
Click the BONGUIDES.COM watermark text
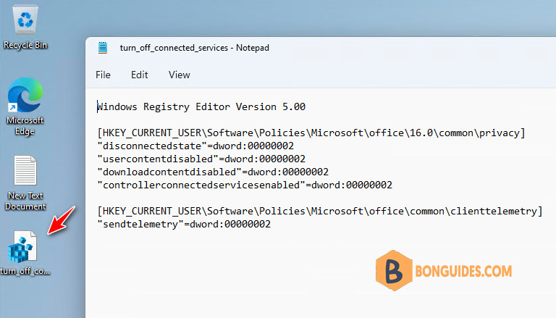pyautogui.click(x=463, y=272)
